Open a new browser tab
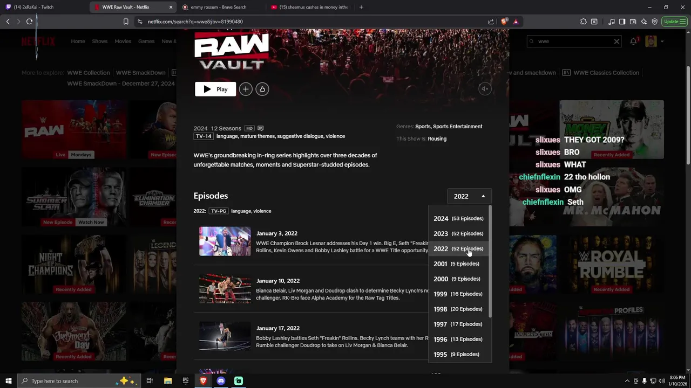Viewport: 691px width, 388px height. click(361, 7)
